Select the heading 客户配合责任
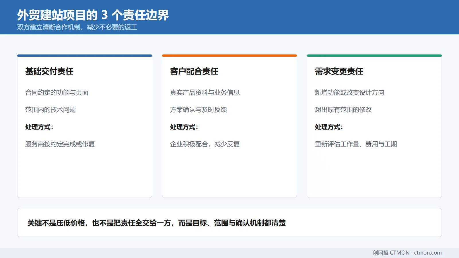Screen dimensions: 459x258 coord(194,71)
